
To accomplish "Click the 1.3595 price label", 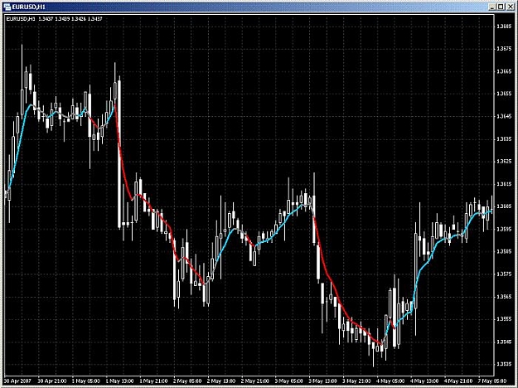I will point(504,229).
